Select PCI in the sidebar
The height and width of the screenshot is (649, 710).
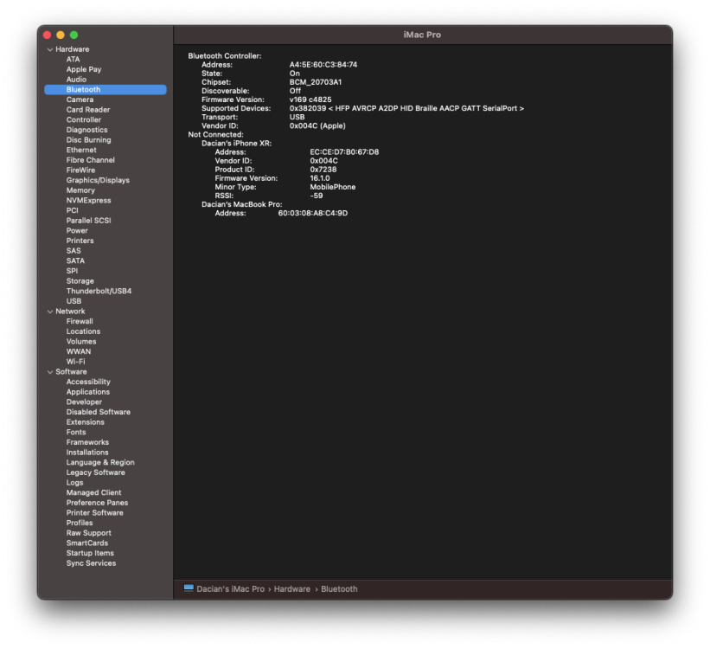72,210
